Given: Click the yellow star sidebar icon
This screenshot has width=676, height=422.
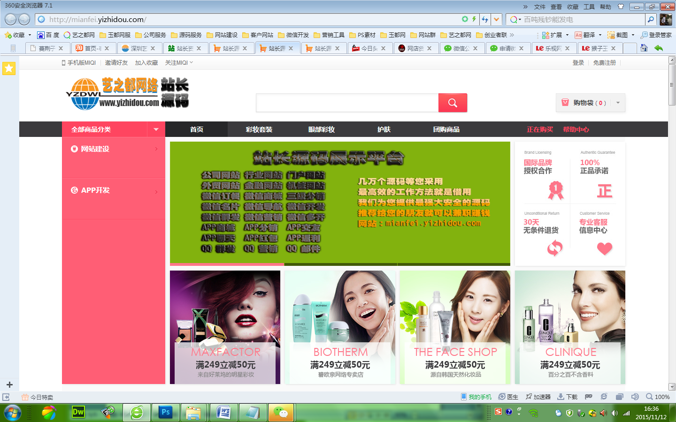Looking at the screenshot, I should coord(9,68).
